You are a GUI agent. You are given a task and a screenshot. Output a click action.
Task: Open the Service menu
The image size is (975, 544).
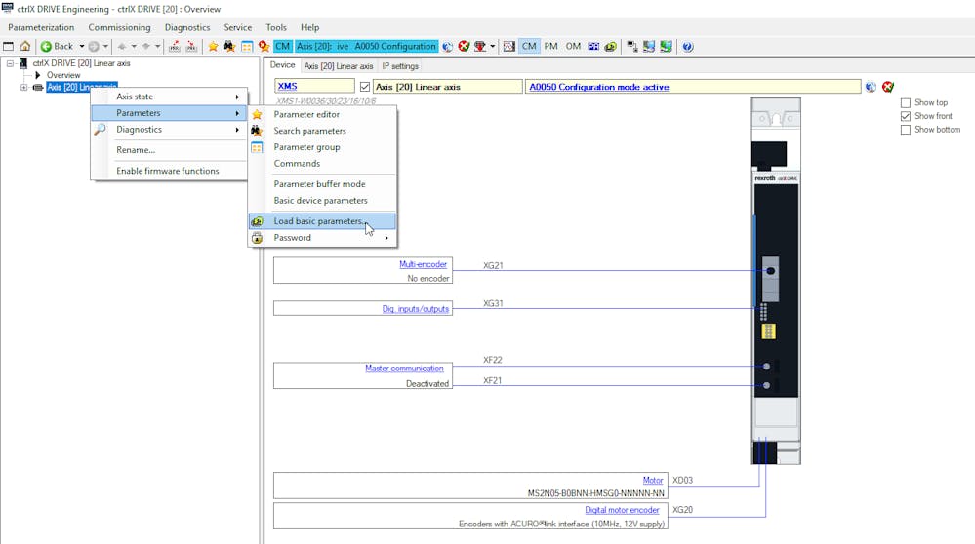[238, 27]
